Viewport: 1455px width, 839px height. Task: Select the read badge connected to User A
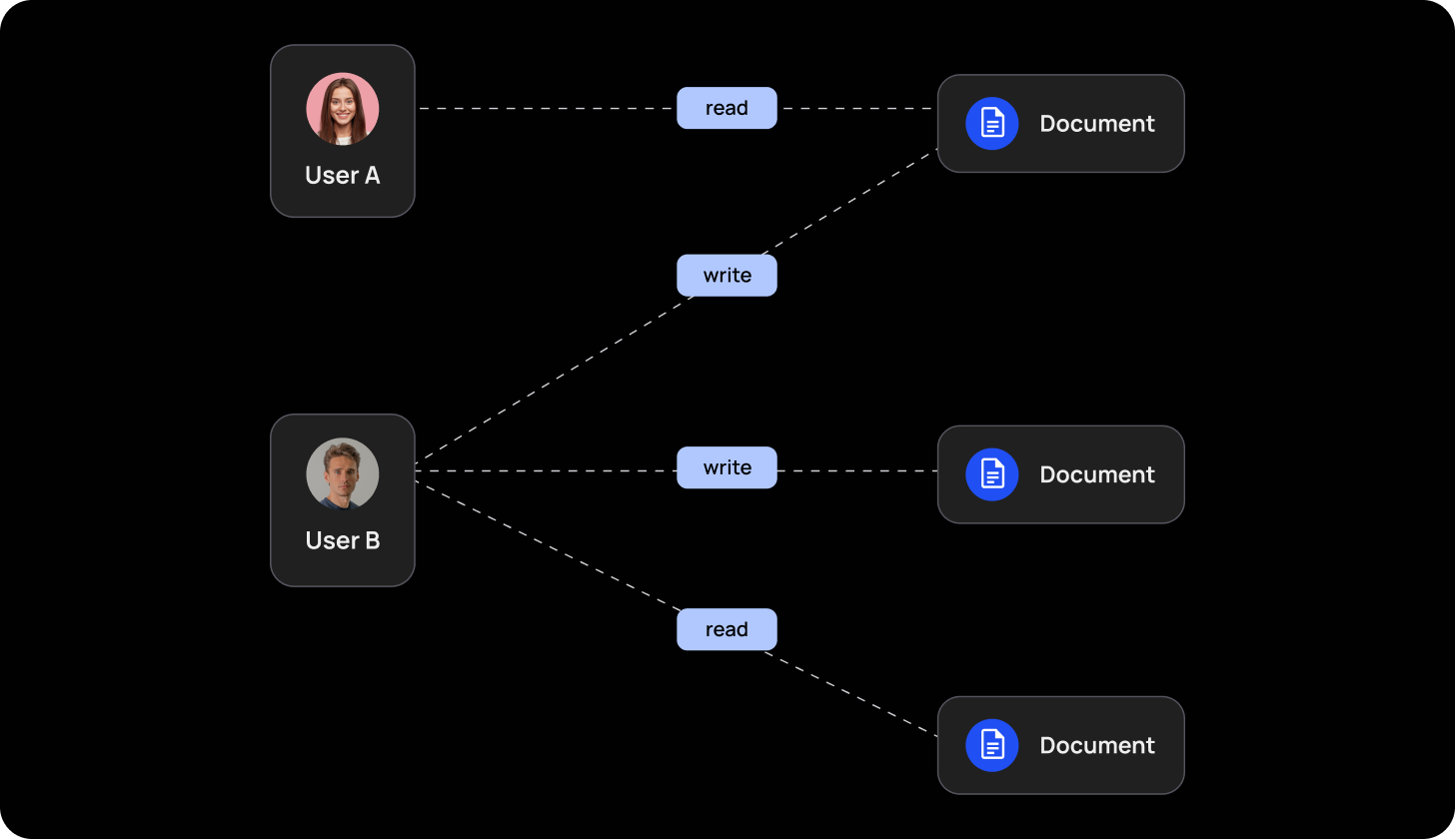click(x=727, y=108)
